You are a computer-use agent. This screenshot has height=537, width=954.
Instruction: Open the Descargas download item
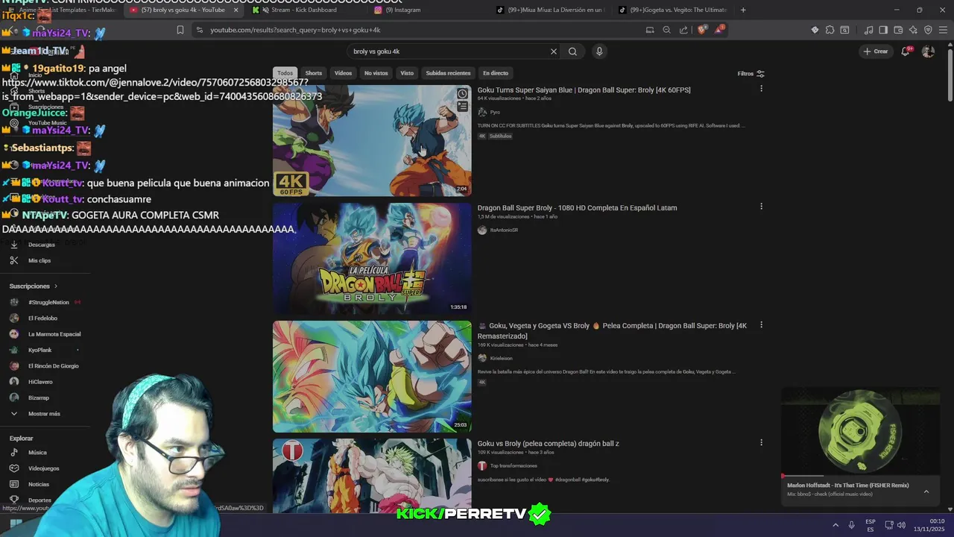[x=42, y=245]
